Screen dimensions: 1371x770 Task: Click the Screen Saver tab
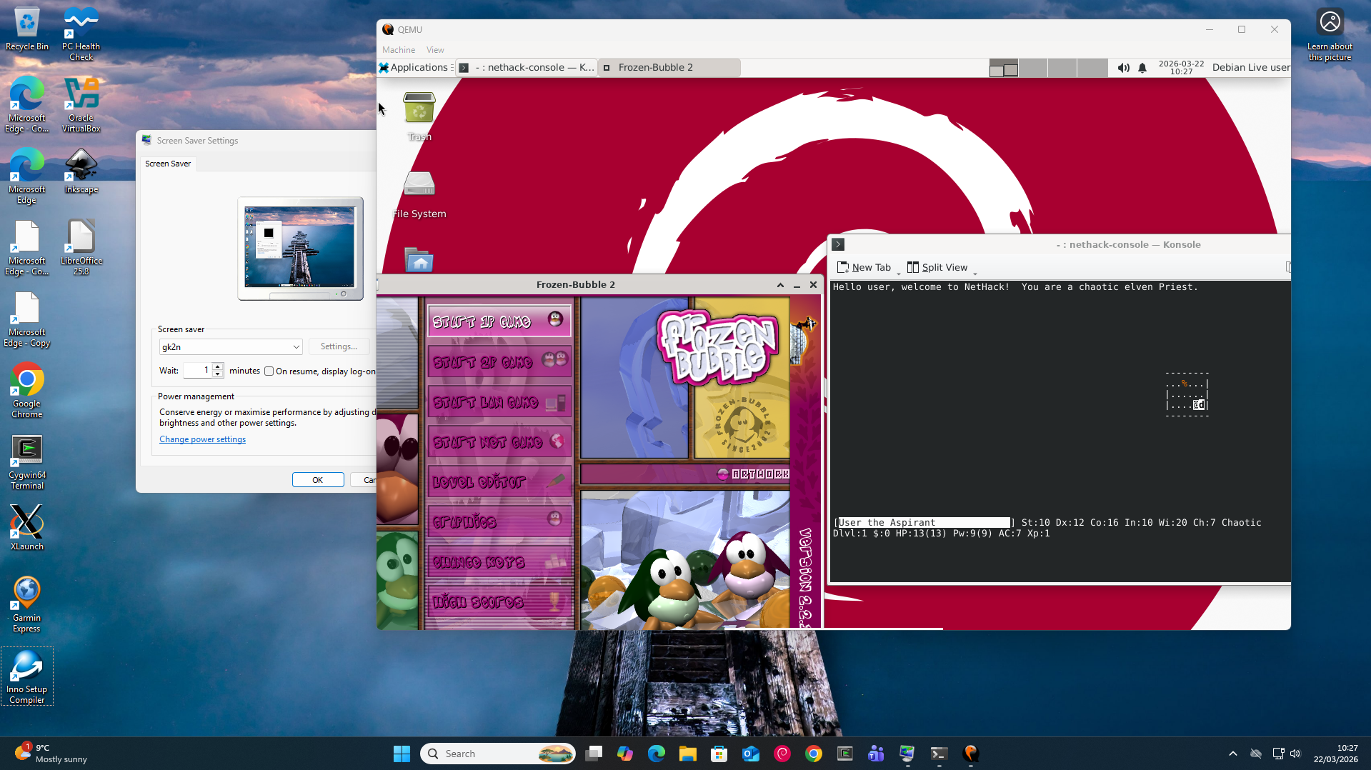point(168,164)
